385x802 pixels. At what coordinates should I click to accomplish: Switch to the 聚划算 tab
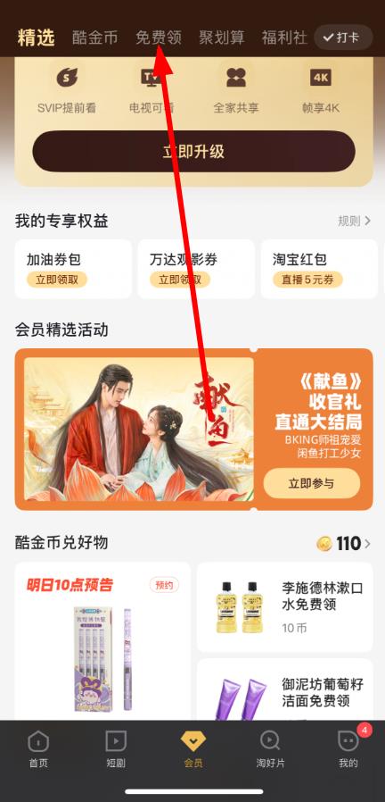coord(222,38)
